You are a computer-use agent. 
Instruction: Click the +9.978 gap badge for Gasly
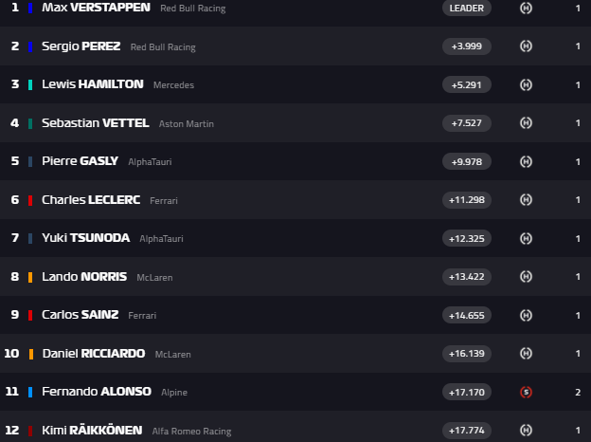click(x=467, y=161)
